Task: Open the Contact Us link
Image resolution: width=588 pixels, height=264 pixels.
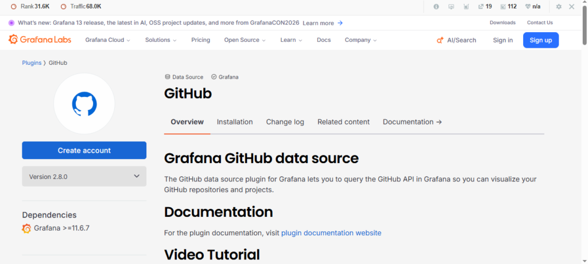Action: (x=540, y=22)
